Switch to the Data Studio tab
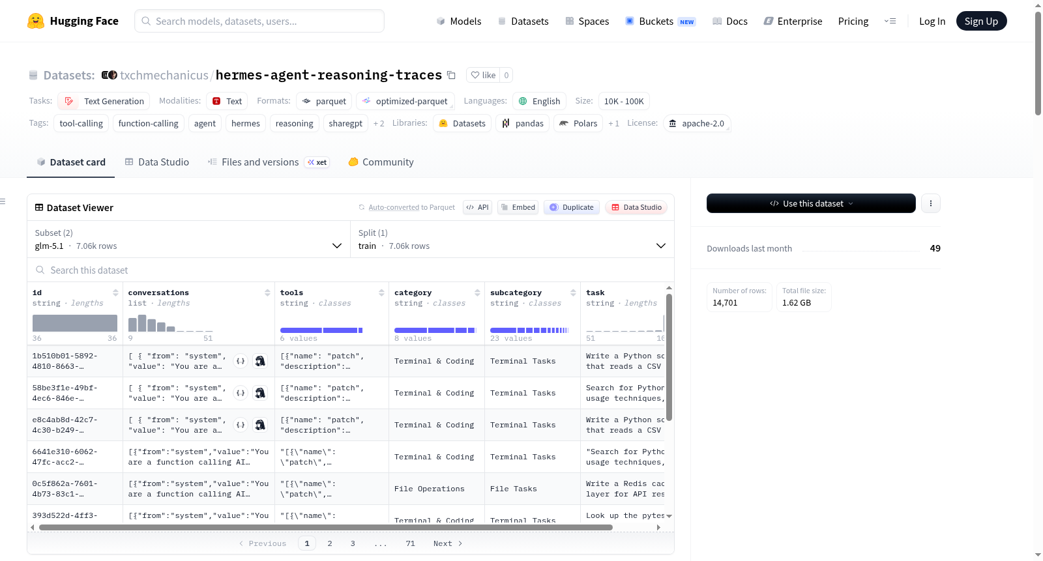Image resolution: width=1043 pixels, height=561 pixels. [157, 162]
